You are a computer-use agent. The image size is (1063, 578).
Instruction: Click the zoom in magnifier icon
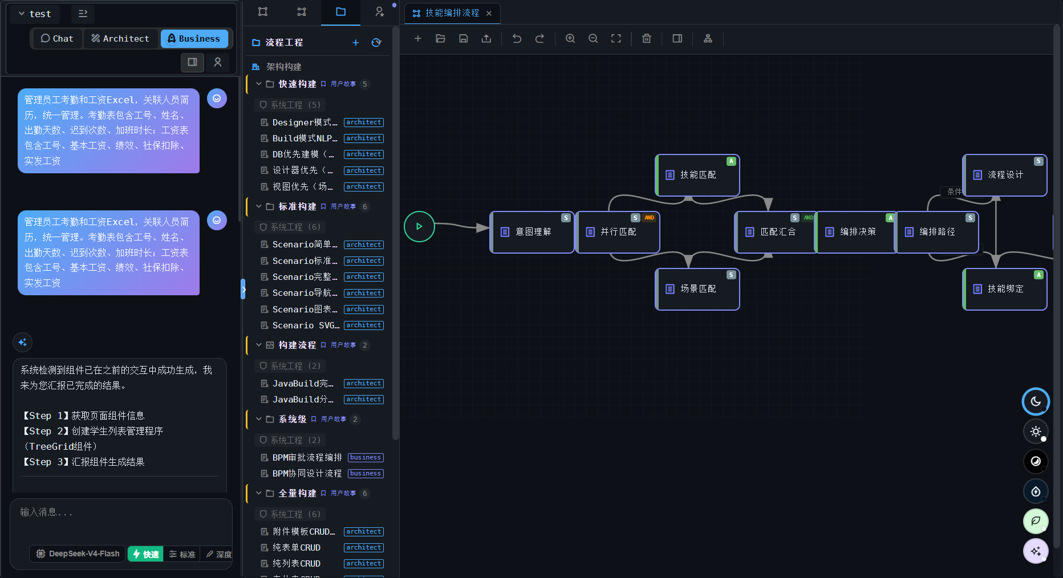(570, 39)
